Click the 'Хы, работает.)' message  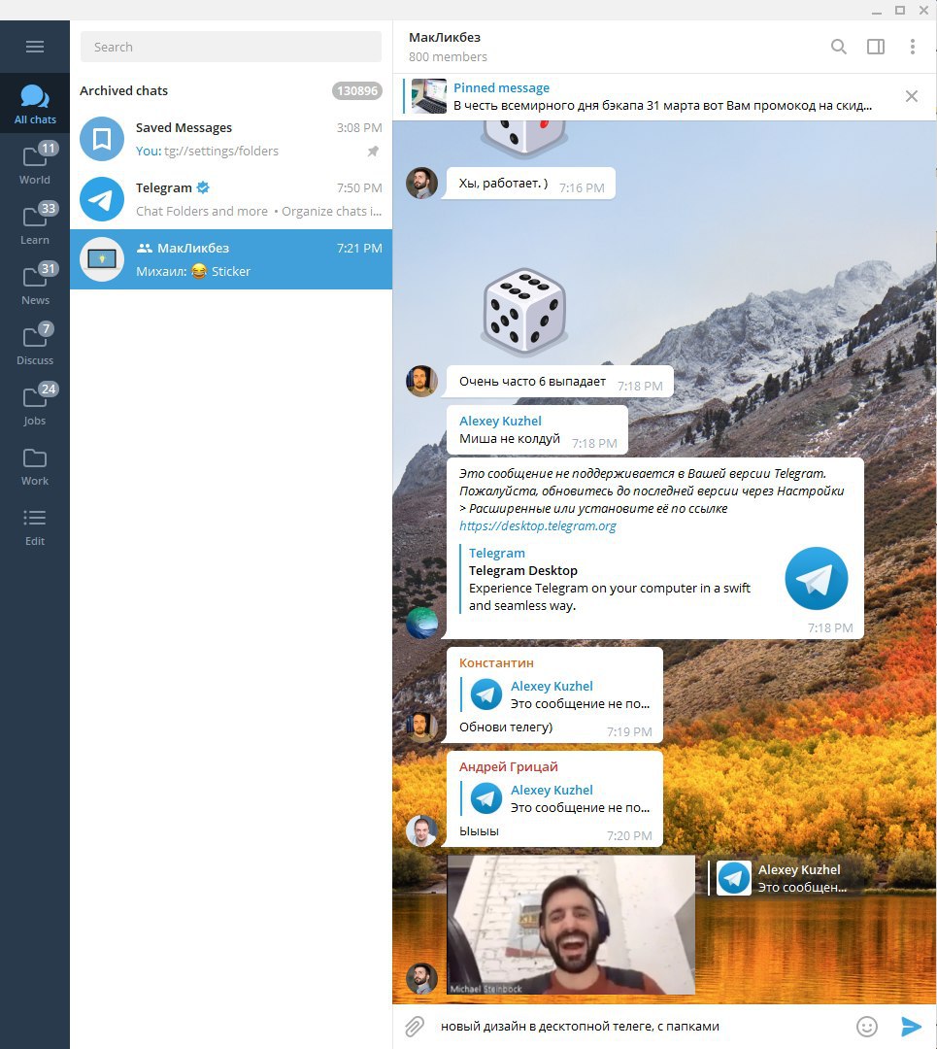click(x=530, y=184)
